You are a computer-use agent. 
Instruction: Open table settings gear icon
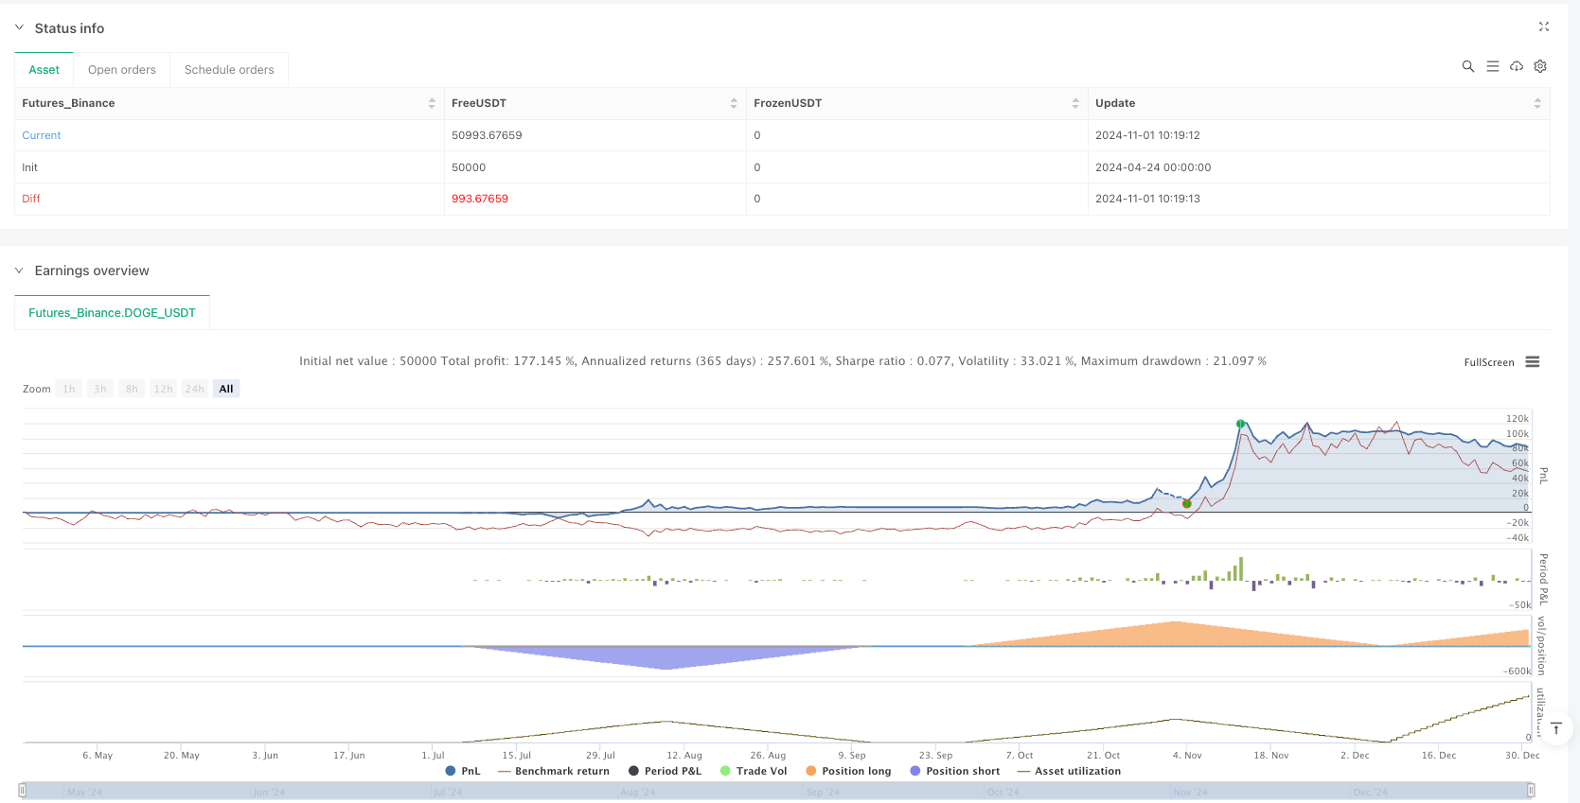point(1540,66)
